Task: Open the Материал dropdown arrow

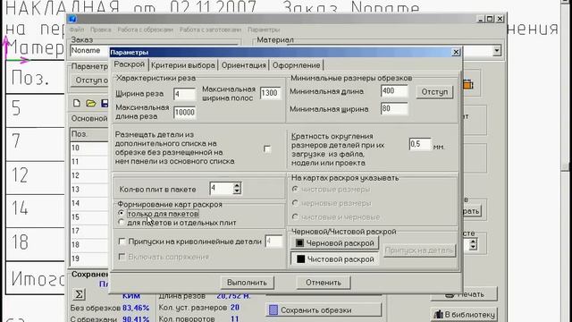Action: coord(497,51)
